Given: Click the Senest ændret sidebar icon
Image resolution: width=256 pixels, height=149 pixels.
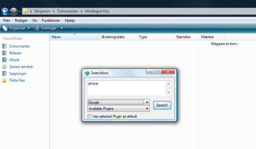Looking at the screenshot, I should tap(4, 67).
